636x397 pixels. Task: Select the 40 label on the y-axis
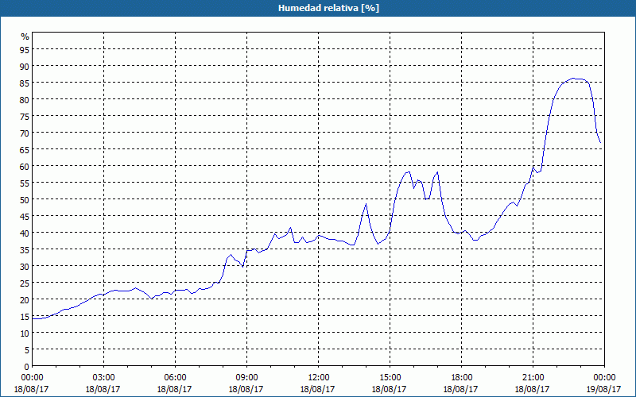tap(25, 233)
